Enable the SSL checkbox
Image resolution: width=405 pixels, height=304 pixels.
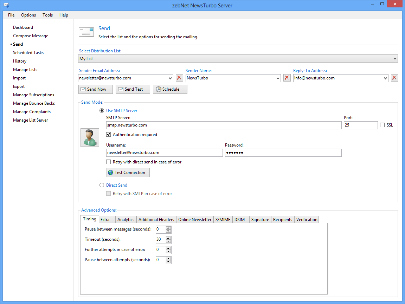click(x=382, y=125)
